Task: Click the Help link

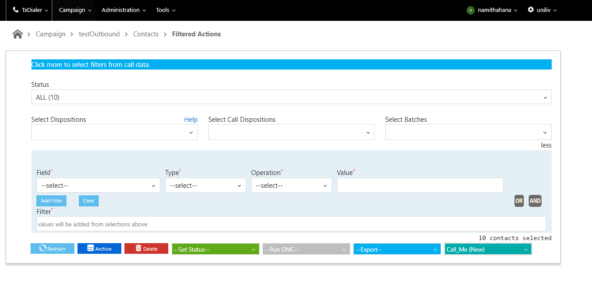Action: point(191,120)
